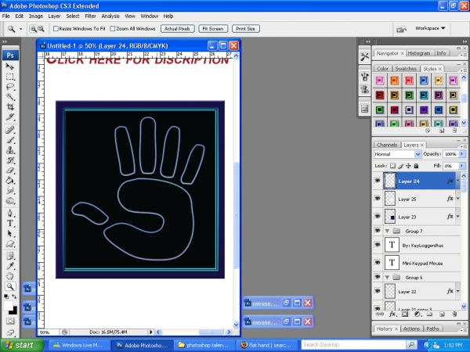470x352 pixels.
Task: Select the Dodge tool
Action: pos(10,201)
